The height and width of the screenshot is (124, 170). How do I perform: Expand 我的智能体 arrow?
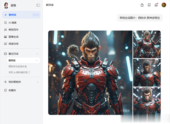(x=37, y=82)
